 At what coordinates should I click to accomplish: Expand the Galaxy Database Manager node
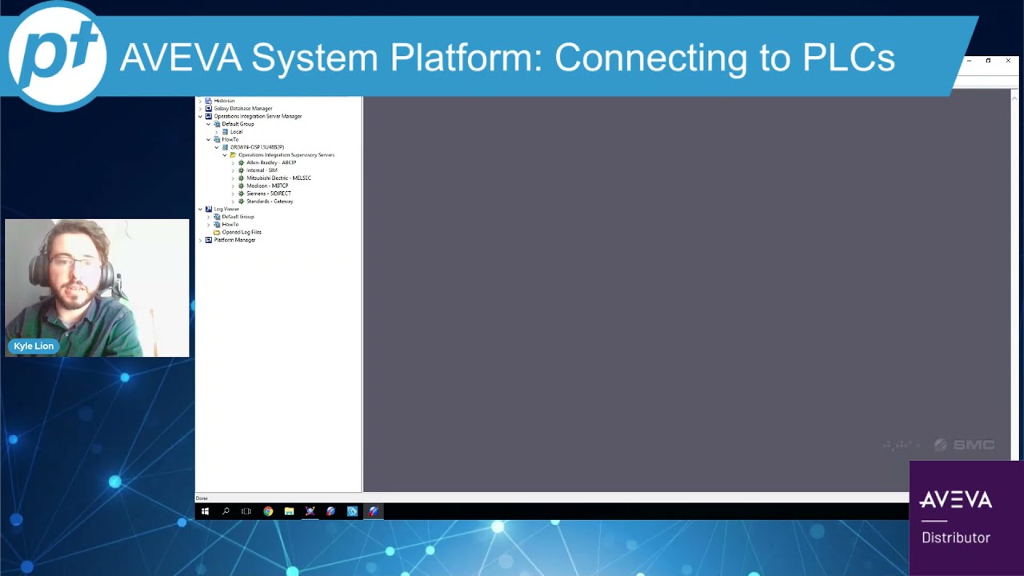click(x=200, y=109)
